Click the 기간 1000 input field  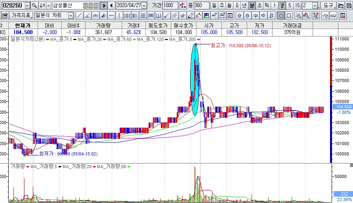(x=170, y=6)
